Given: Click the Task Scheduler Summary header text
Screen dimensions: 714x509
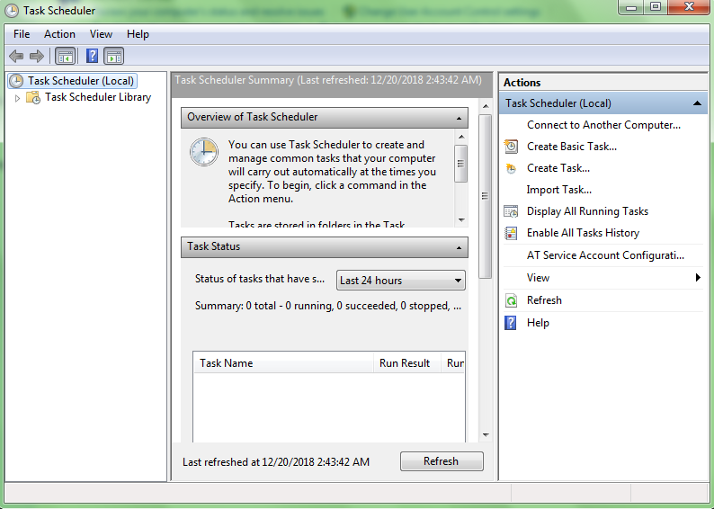Looking at the screenshot, I should (x=328, y=80).
